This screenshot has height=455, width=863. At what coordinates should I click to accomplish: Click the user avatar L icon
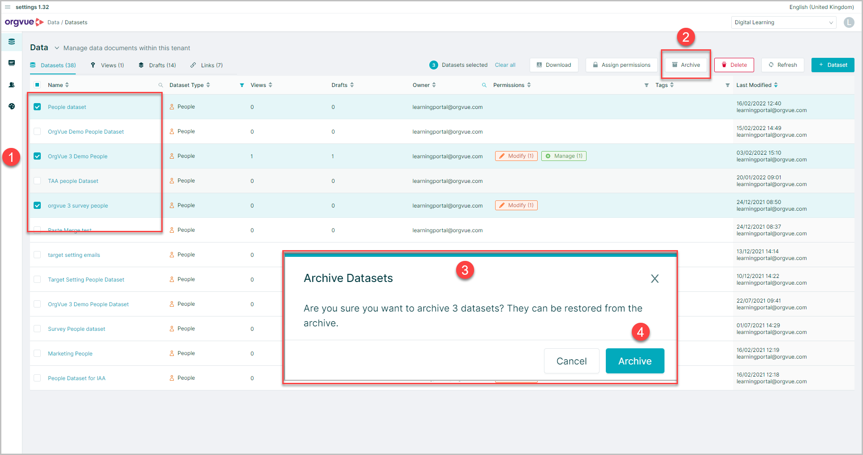(849, 22)
